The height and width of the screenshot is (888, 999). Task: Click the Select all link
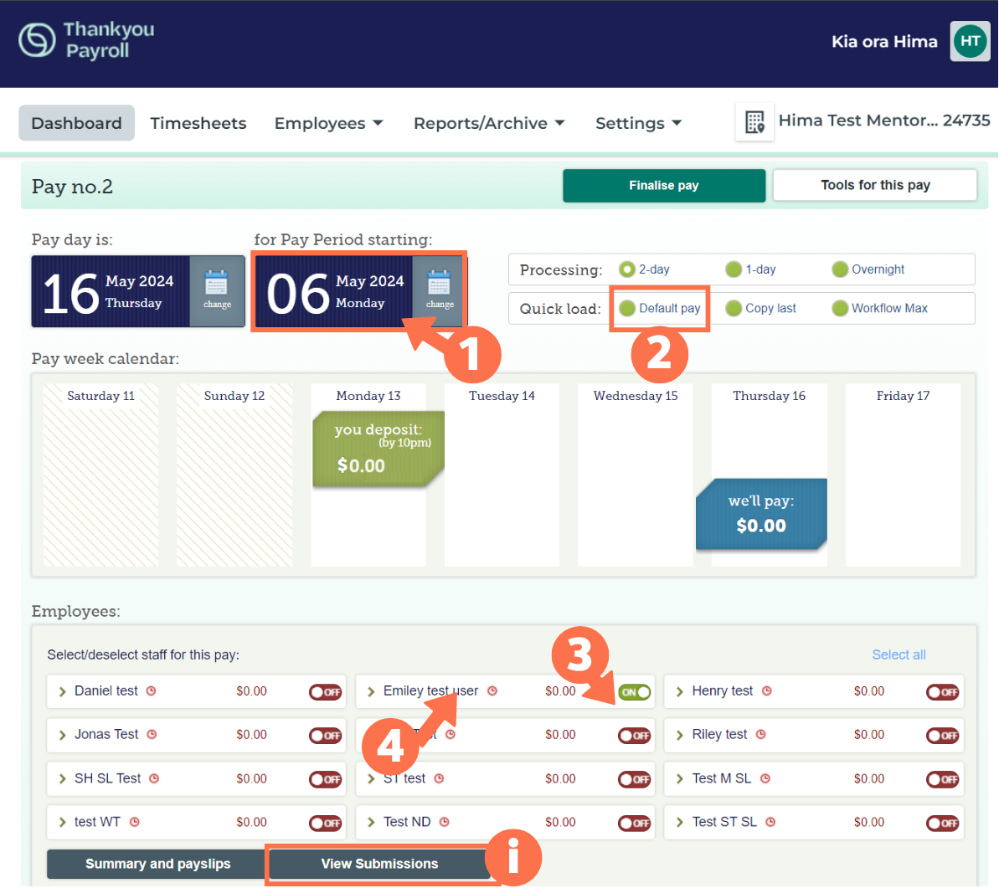point(899,654)
